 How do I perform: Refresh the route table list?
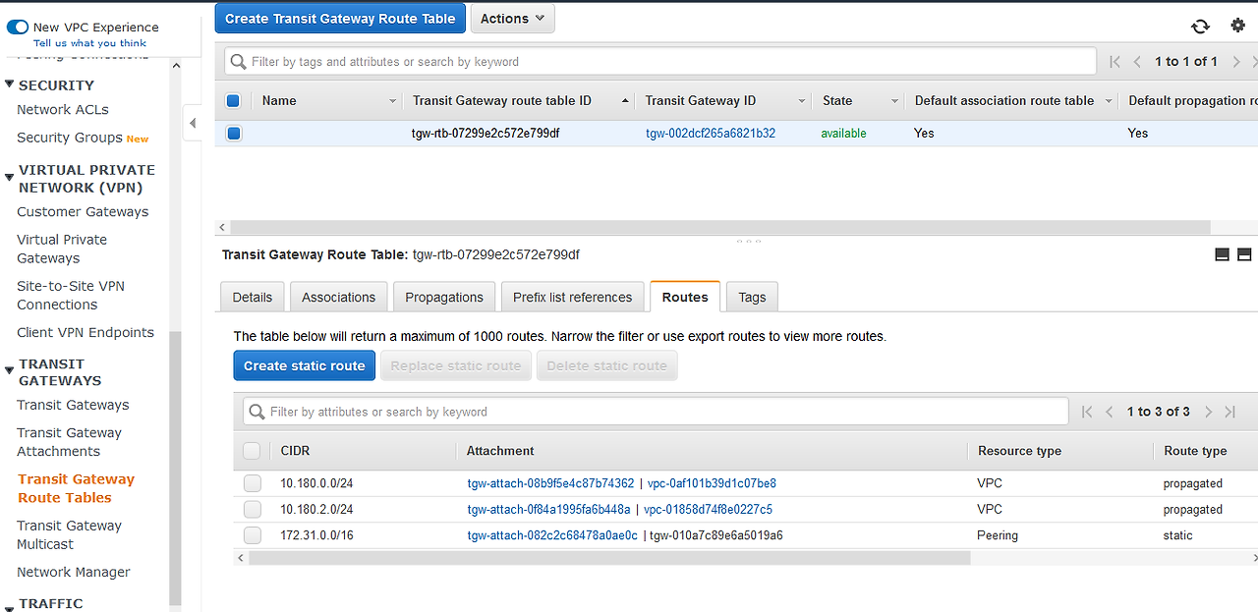click(1200, 27)
